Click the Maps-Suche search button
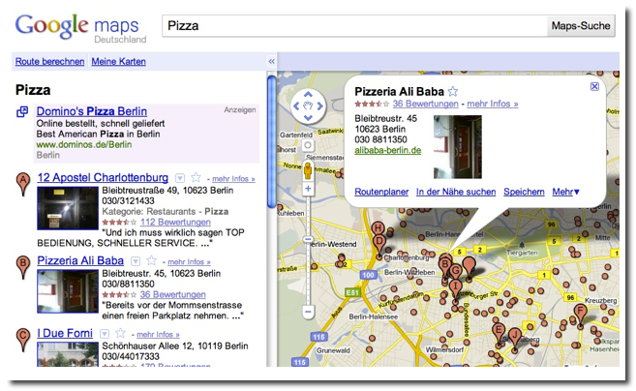 [x=581, y=26]
